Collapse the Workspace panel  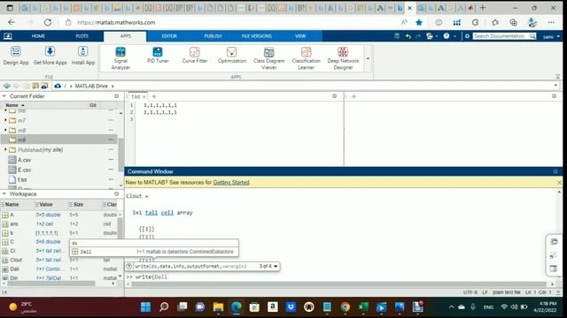4,194
